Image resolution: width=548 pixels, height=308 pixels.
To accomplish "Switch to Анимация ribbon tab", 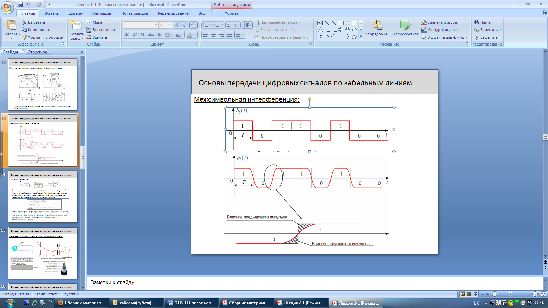I will 101,13.
